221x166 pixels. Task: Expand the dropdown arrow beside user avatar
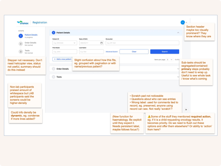click(186, 22)
